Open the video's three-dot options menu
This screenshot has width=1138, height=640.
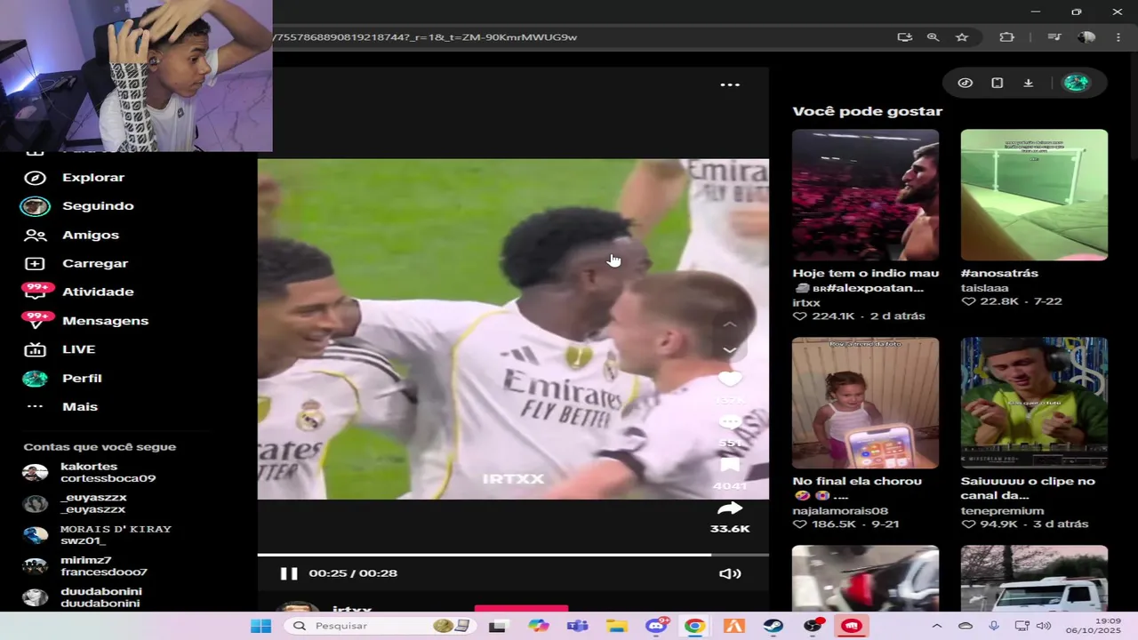click(x=730, y=84)
